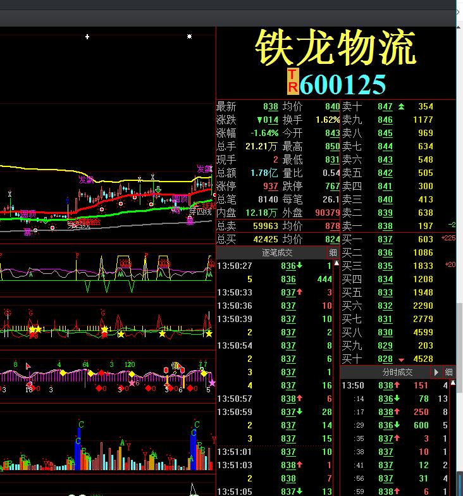This screenshot has height=496, width=463.
Task: Click the scroll-up arrow of the 分时成交 list
Action: coord(453,383)
